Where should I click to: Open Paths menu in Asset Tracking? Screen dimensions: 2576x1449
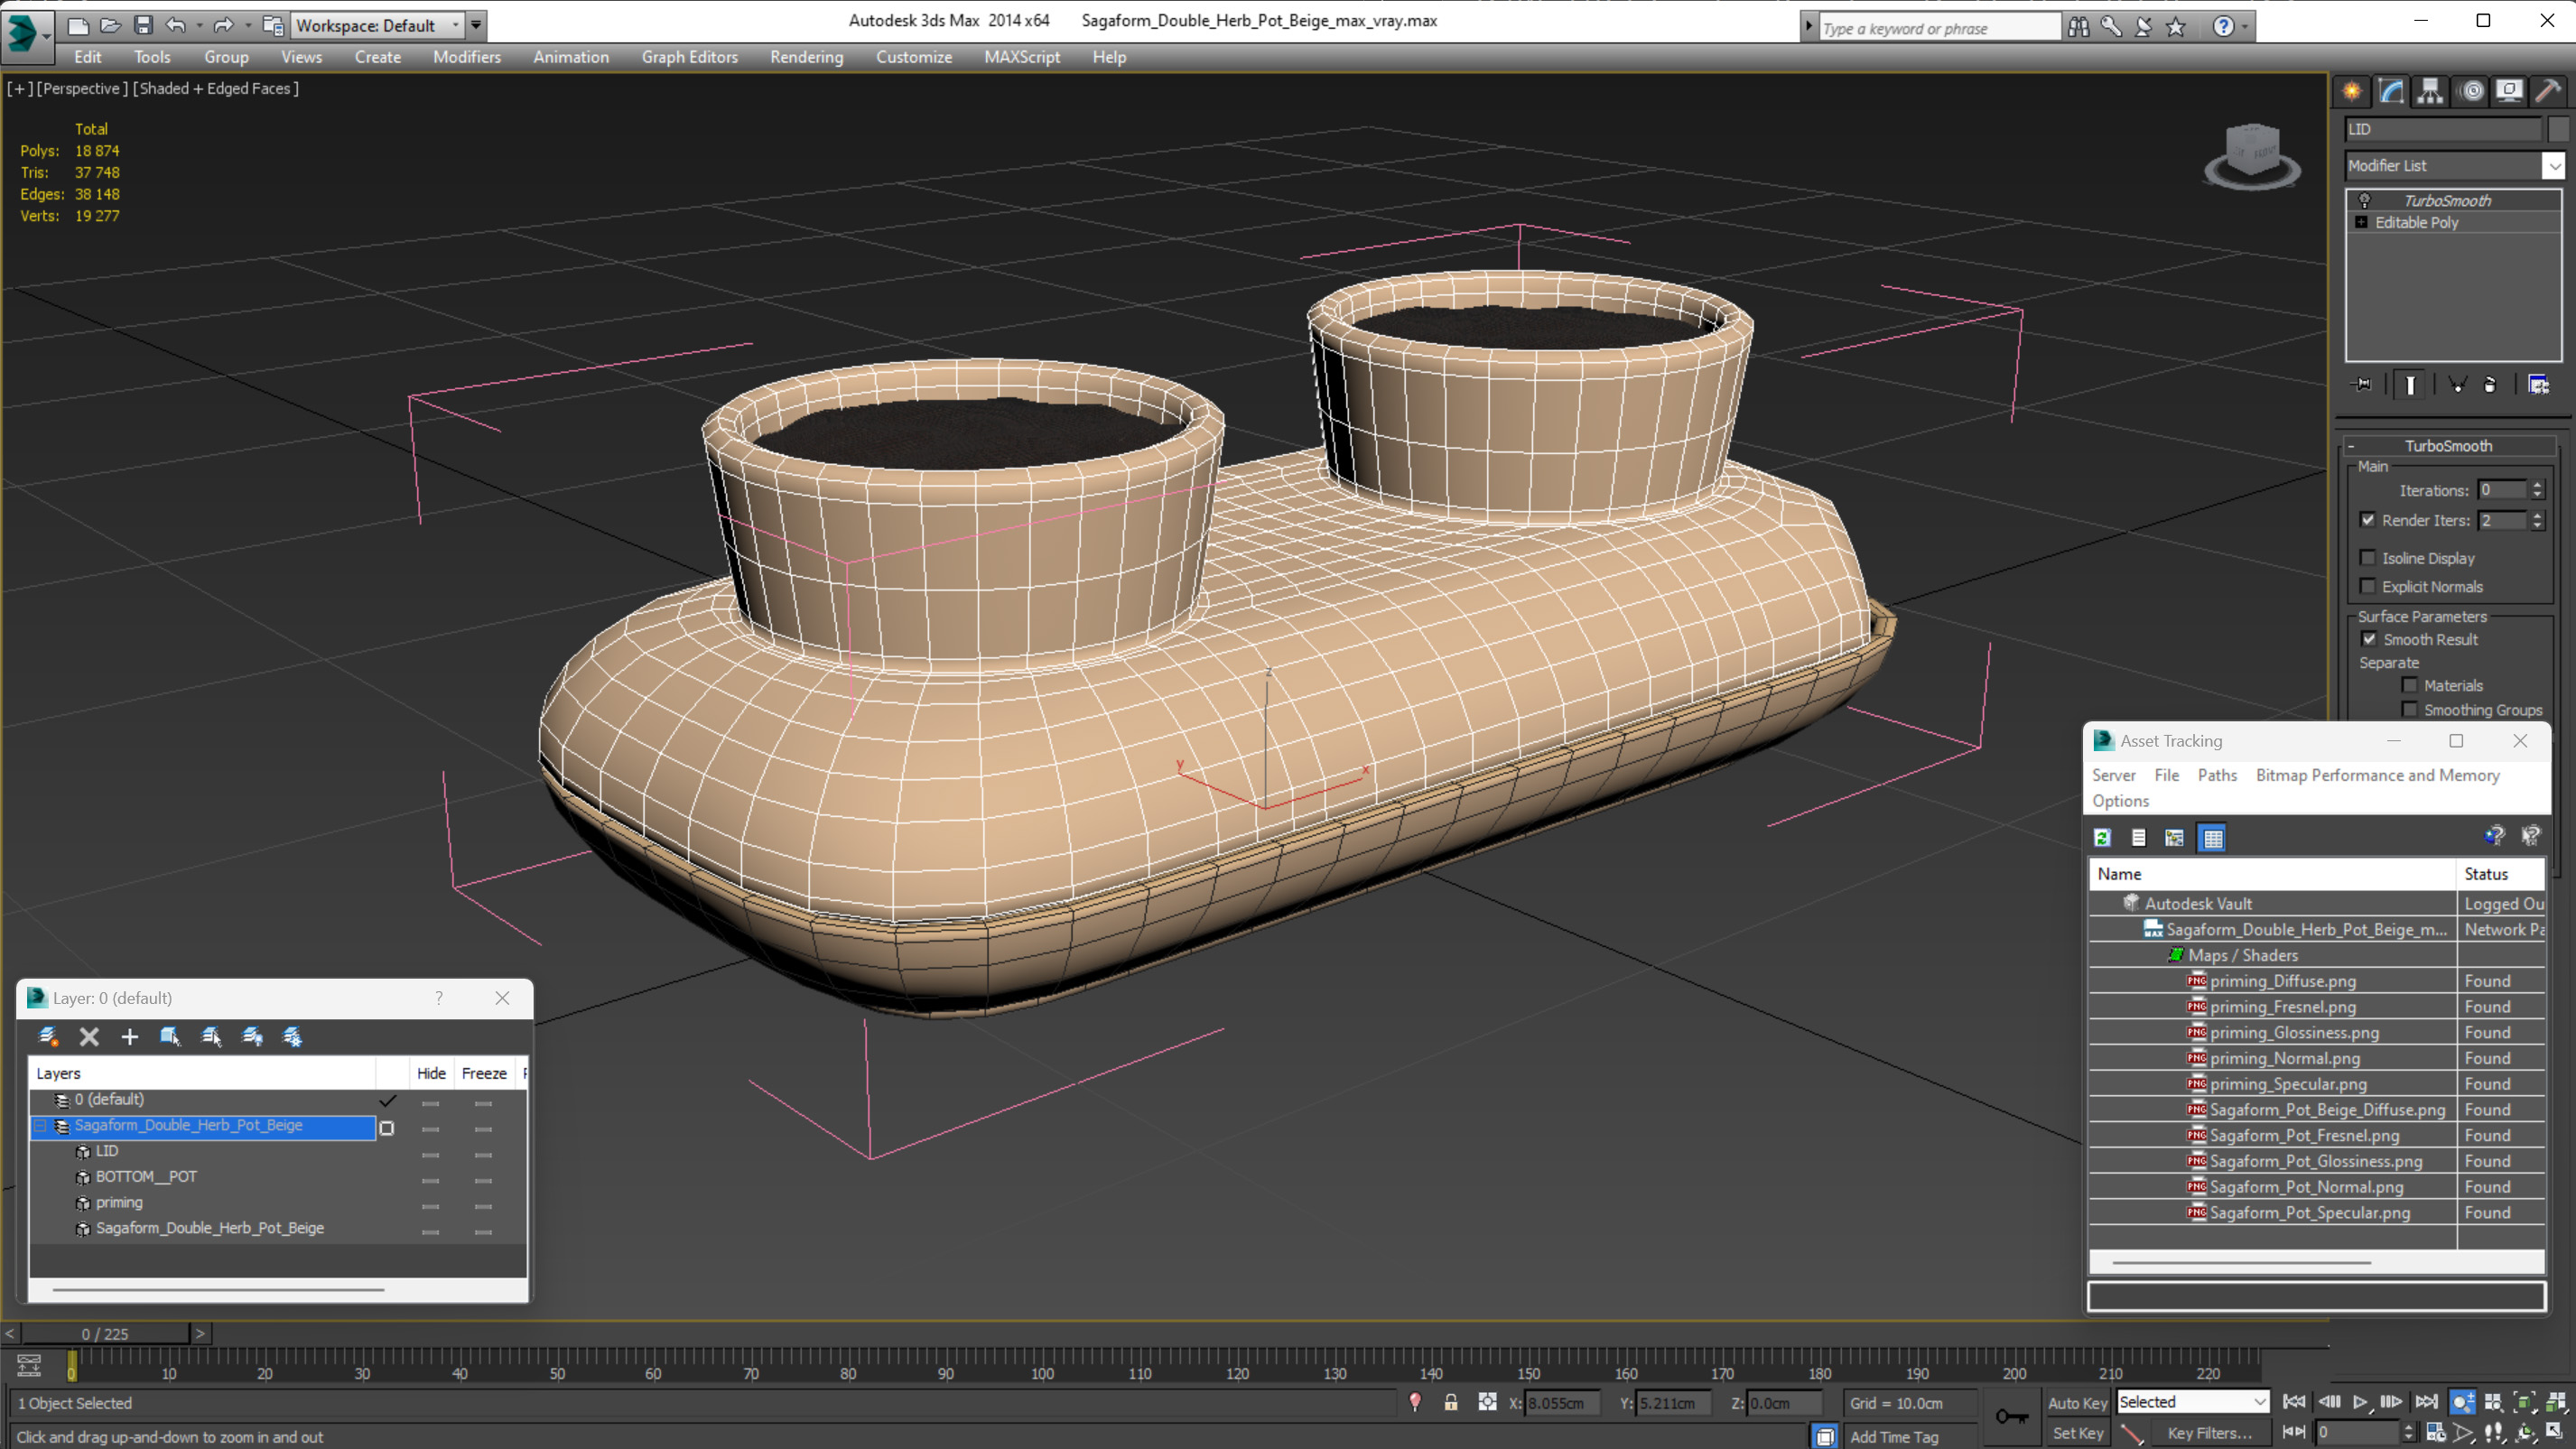point(2216,775)
